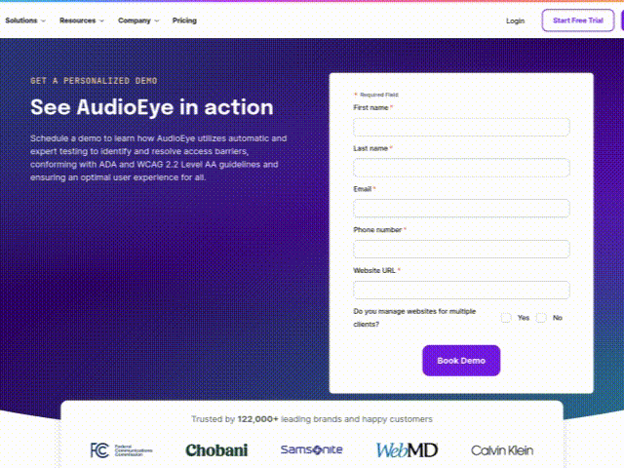Select the 'Do you manage websites' question text
Viewport: 624px width, 468px height.
(414, 318)
